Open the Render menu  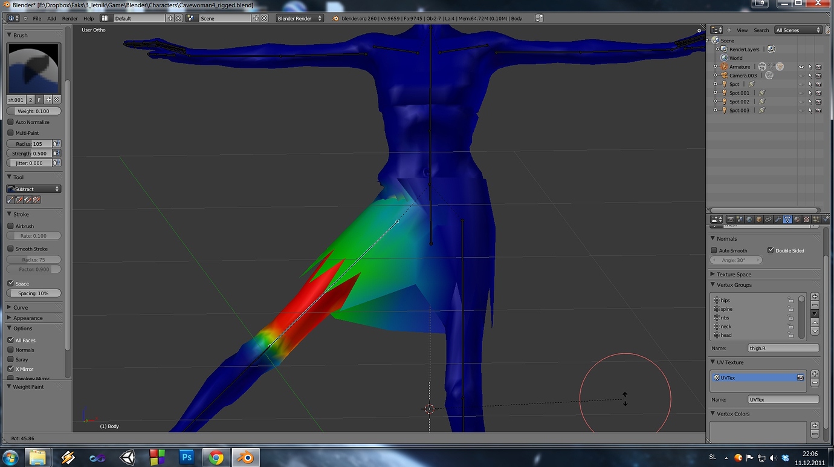[x=70, y=18]
